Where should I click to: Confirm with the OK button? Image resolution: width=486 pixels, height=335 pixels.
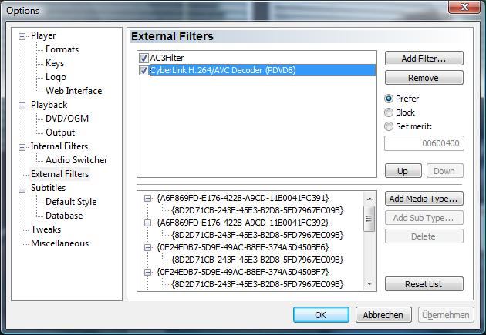coord(321,315)
